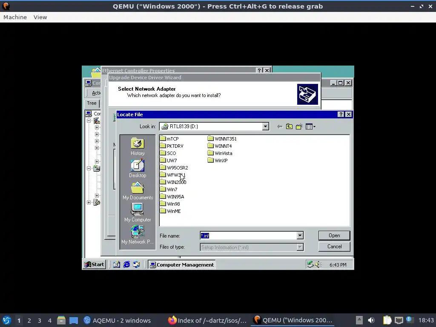Click the 6:43 PM tray clock

point(338,265)
